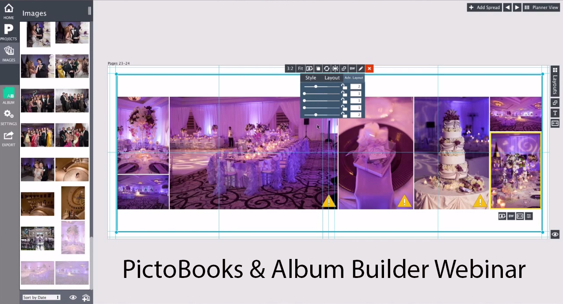Select the wedding cake photo on the spread

(451, 153)
